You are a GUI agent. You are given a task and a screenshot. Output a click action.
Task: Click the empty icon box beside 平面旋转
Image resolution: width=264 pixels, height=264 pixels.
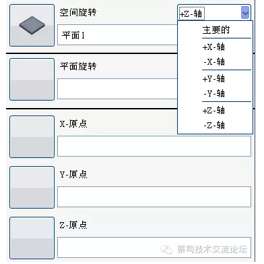[32, 79]
